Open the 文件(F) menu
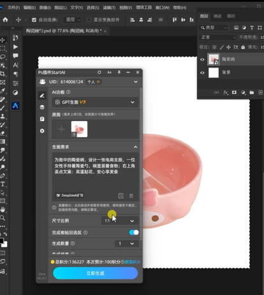 [x=13, y=8]
